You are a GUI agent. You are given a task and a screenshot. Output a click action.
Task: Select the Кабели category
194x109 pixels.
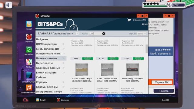[41, 78]
